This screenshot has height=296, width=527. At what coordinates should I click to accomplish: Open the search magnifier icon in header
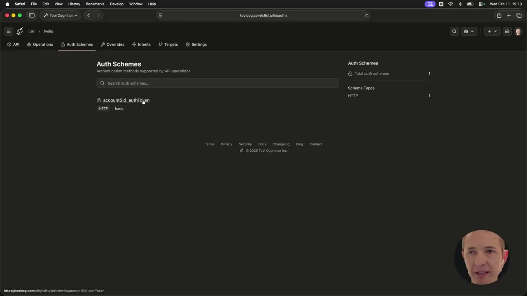click(x=454, y=31)
